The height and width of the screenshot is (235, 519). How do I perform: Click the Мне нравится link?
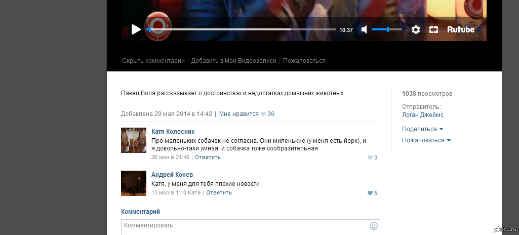[238, 114]
